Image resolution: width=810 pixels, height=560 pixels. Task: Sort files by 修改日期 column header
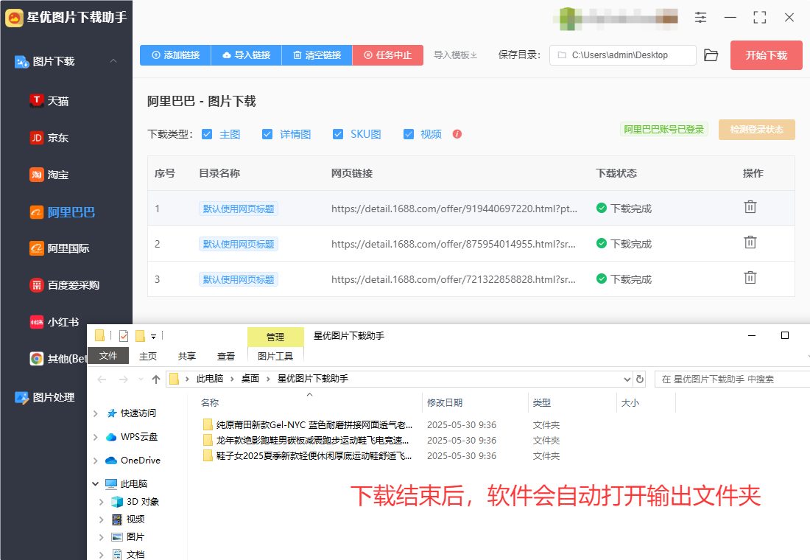coord(445,403)
